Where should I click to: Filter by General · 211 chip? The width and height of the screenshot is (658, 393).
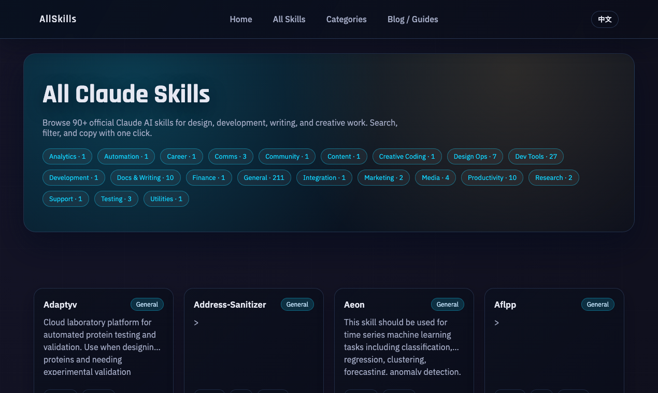(x=264, y=178)
